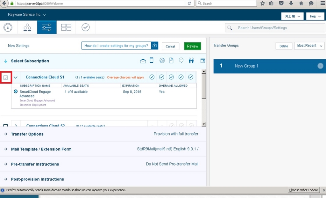This screenshot has height=198, width=326.
Task: Expand Mail Template / Extension Form section
Action: click(6, 149)
